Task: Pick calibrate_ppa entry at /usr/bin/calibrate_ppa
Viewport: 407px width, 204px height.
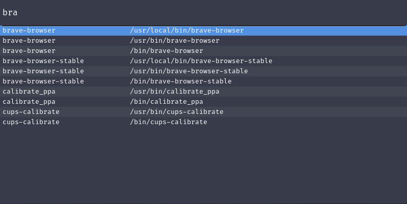Action: (204, 92)
